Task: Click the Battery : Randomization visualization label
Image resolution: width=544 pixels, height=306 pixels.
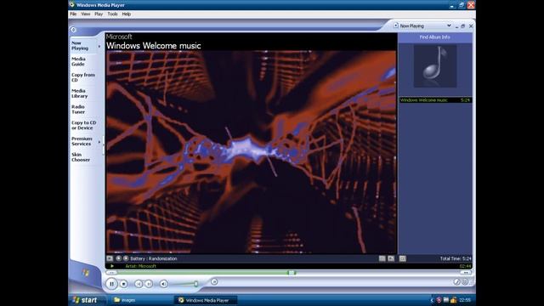Action: (x=154, y=258)
